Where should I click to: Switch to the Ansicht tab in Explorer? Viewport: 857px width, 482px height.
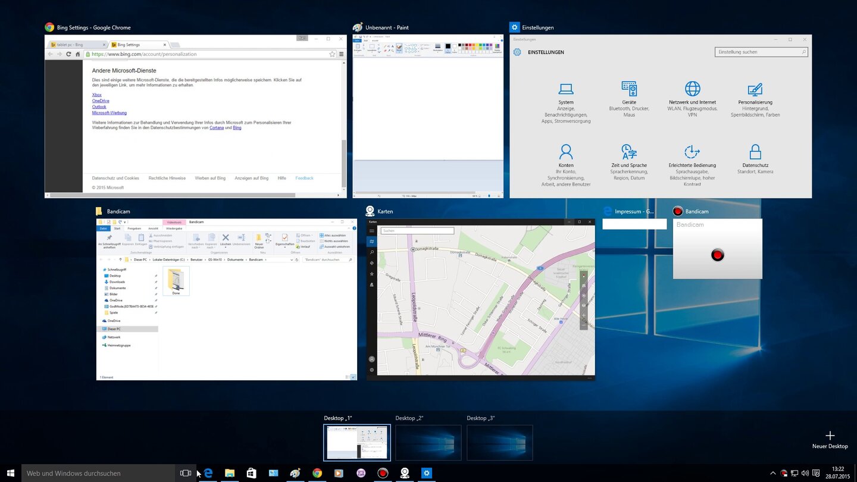pos(153,229)
